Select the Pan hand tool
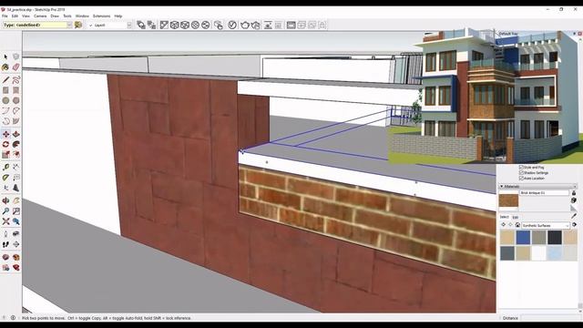The width and height of the screenshot is (583, 328). (16, 200)
